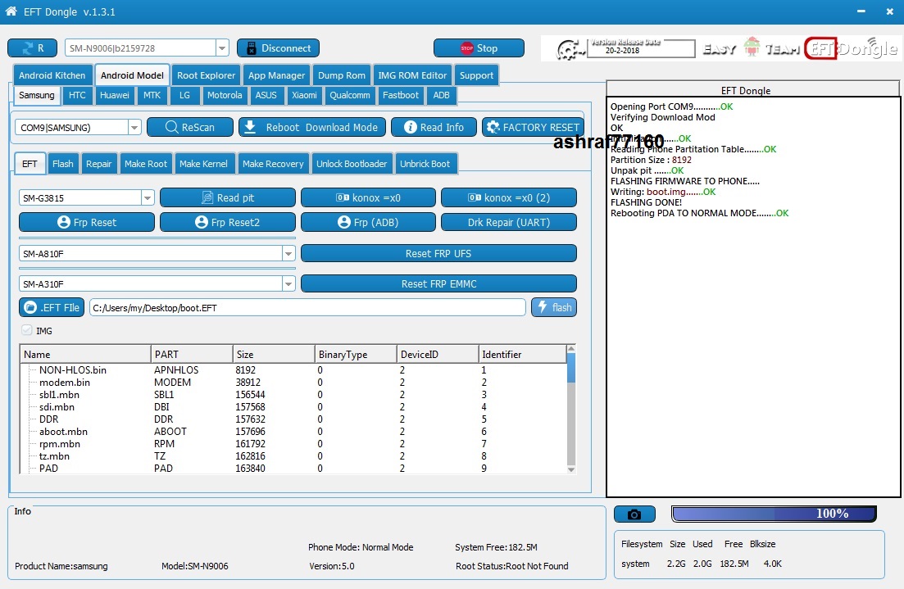The width and height of the screenshot is (904, 589).
Task: Click the flash lightning button
Action: [553, 308]
